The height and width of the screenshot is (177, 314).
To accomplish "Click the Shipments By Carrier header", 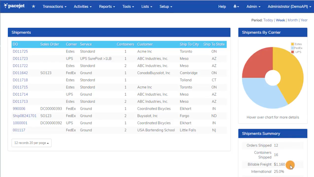I will tap(273, 32).
